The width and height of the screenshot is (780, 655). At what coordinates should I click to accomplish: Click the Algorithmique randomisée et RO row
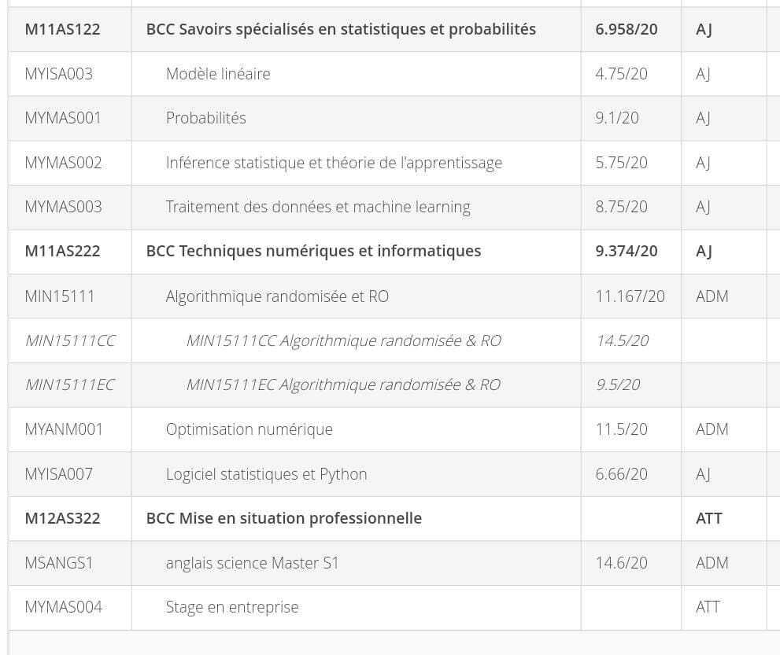[387, 296]
